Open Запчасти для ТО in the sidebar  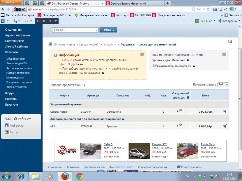click(x=17, y=63)
